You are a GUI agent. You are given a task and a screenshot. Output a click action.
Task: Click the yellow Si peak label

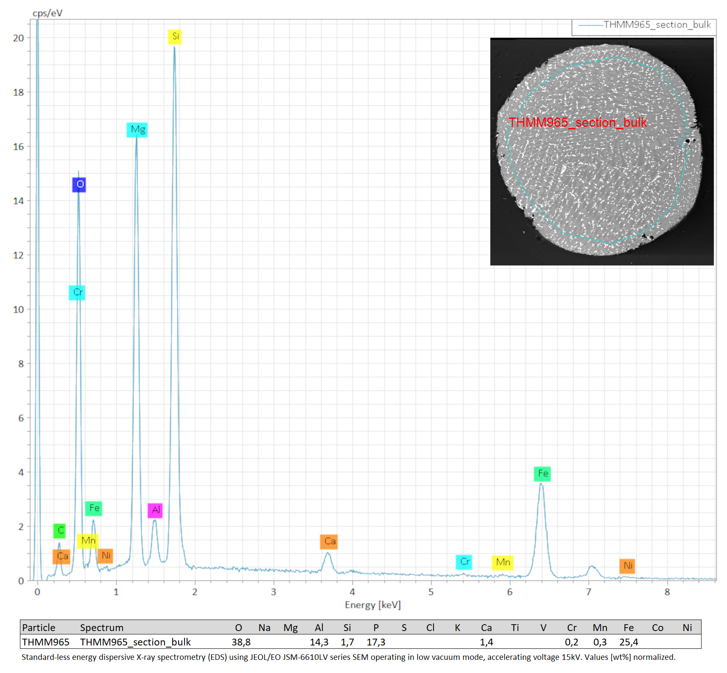(x=175, y=36)
